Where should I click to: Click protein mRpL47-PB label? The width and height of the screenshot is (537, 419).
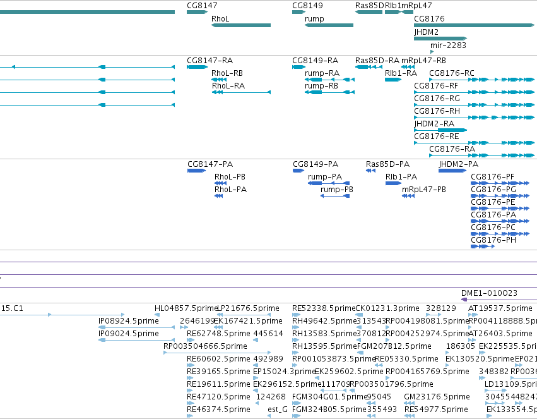click(423, 190)
